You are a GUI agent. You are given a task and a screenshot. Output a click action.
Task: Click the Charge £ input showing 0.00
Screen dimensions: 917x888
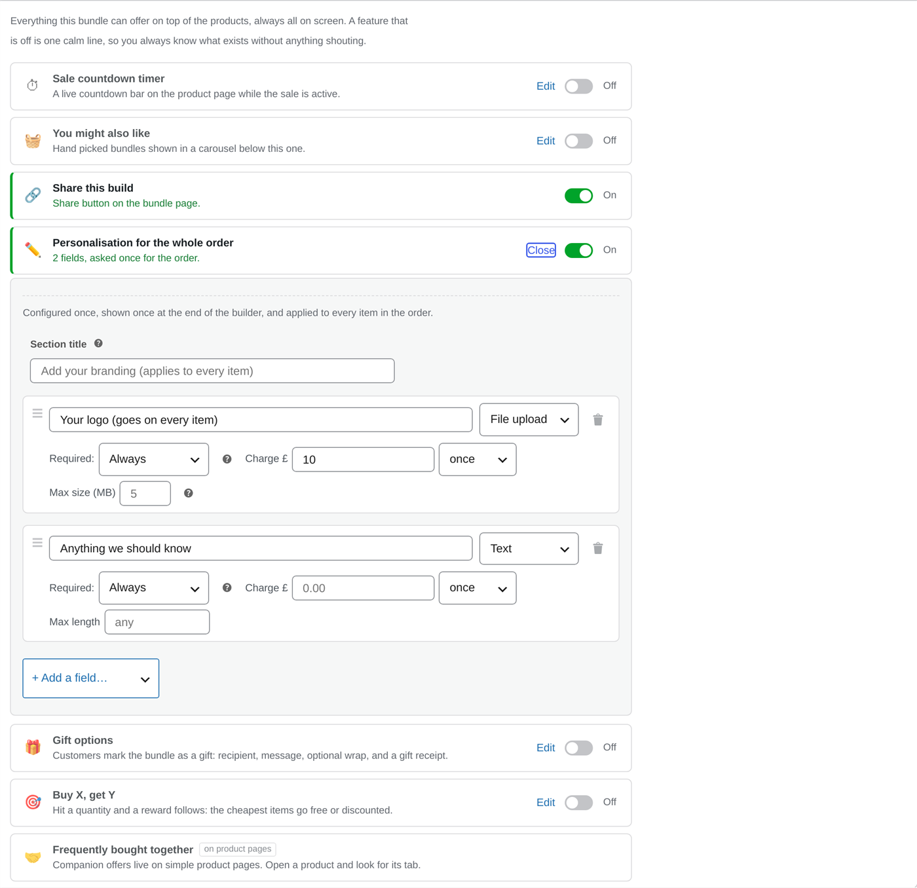coord(363,588)
